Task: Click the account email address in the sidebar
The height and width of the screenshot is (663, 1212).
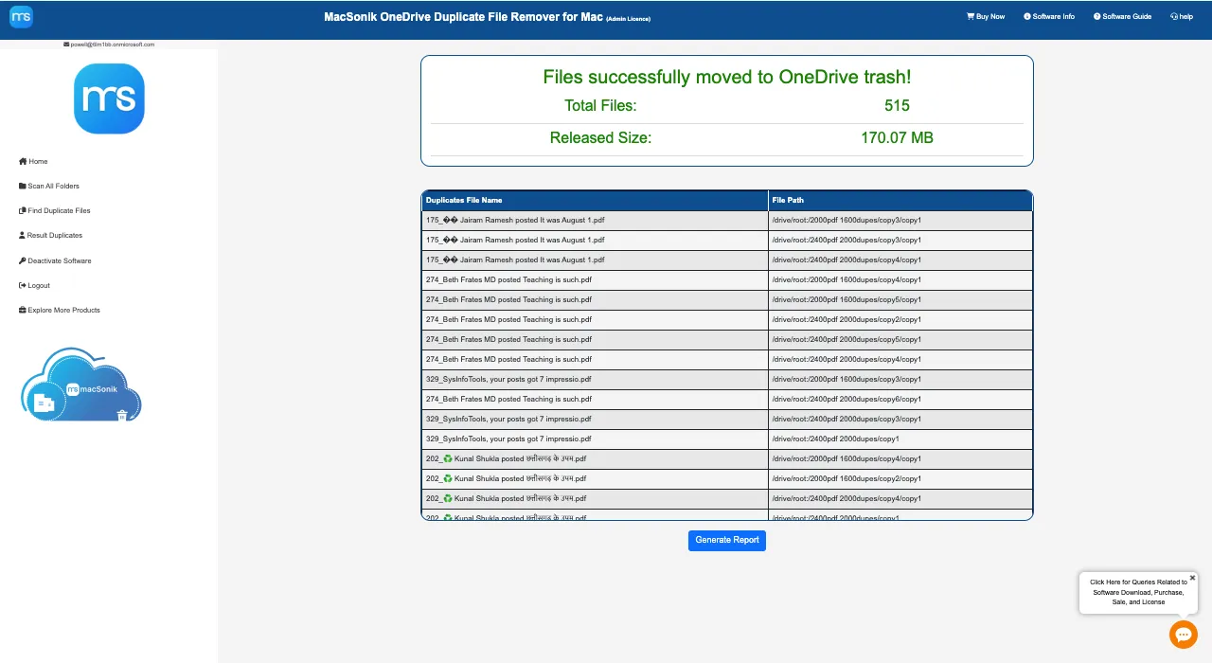Action: (113, 45)
